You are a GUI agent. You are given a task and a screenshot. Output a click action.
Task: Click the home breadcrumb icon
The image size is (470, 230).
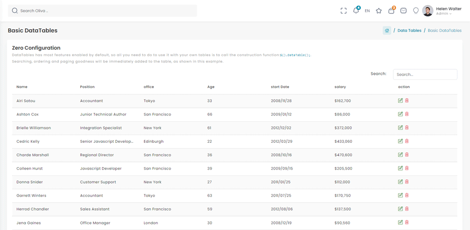tap(387, 30)
